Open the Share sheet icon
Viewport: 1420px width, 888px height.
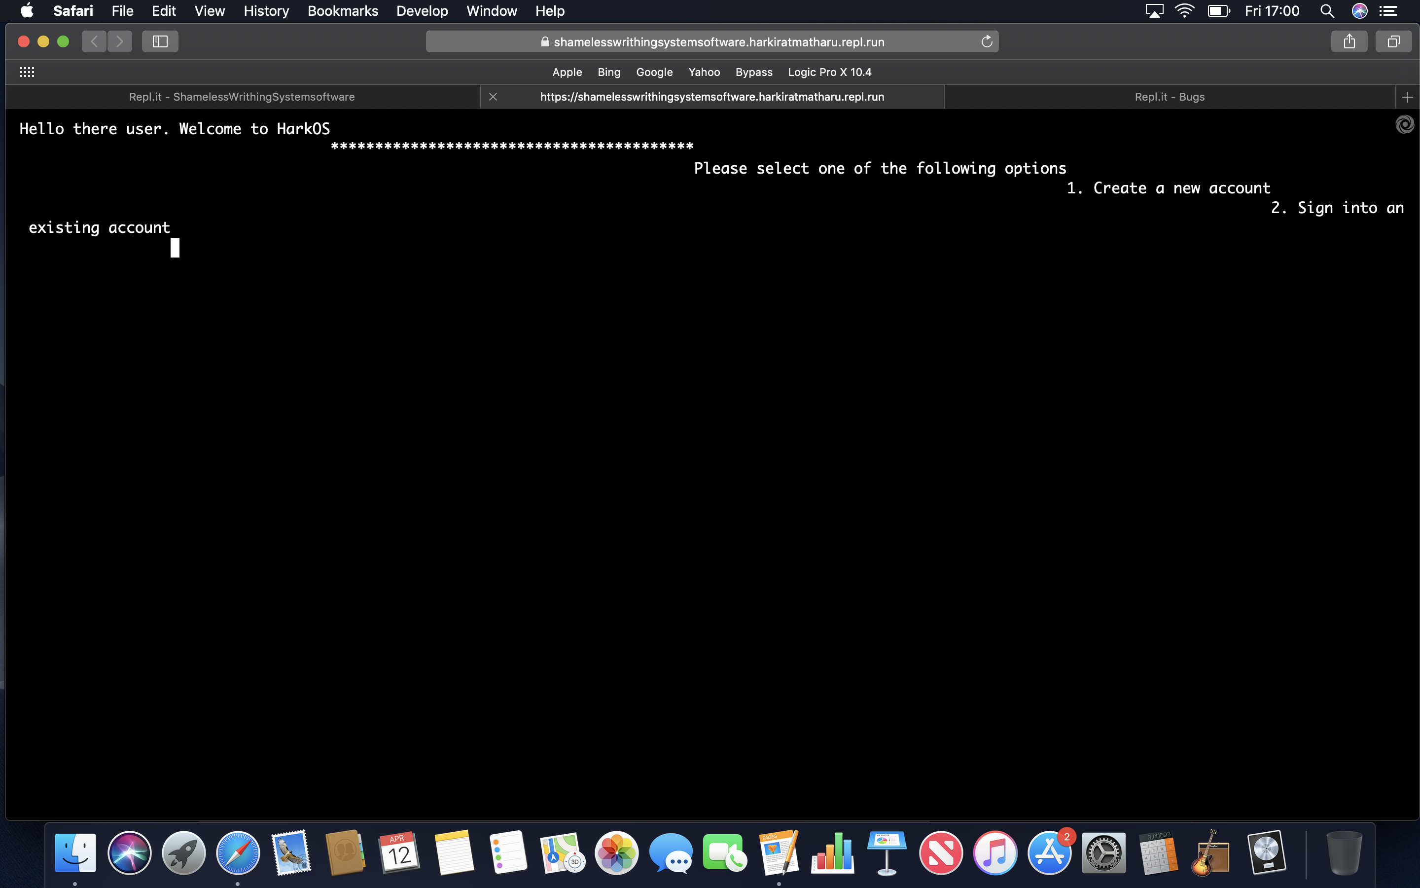point(1349,42)
